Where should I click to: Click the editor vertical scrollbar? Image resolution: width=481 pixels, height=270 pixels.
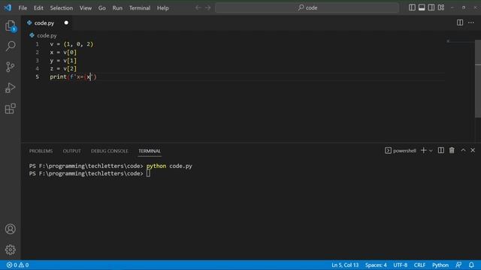pos(478,78)
